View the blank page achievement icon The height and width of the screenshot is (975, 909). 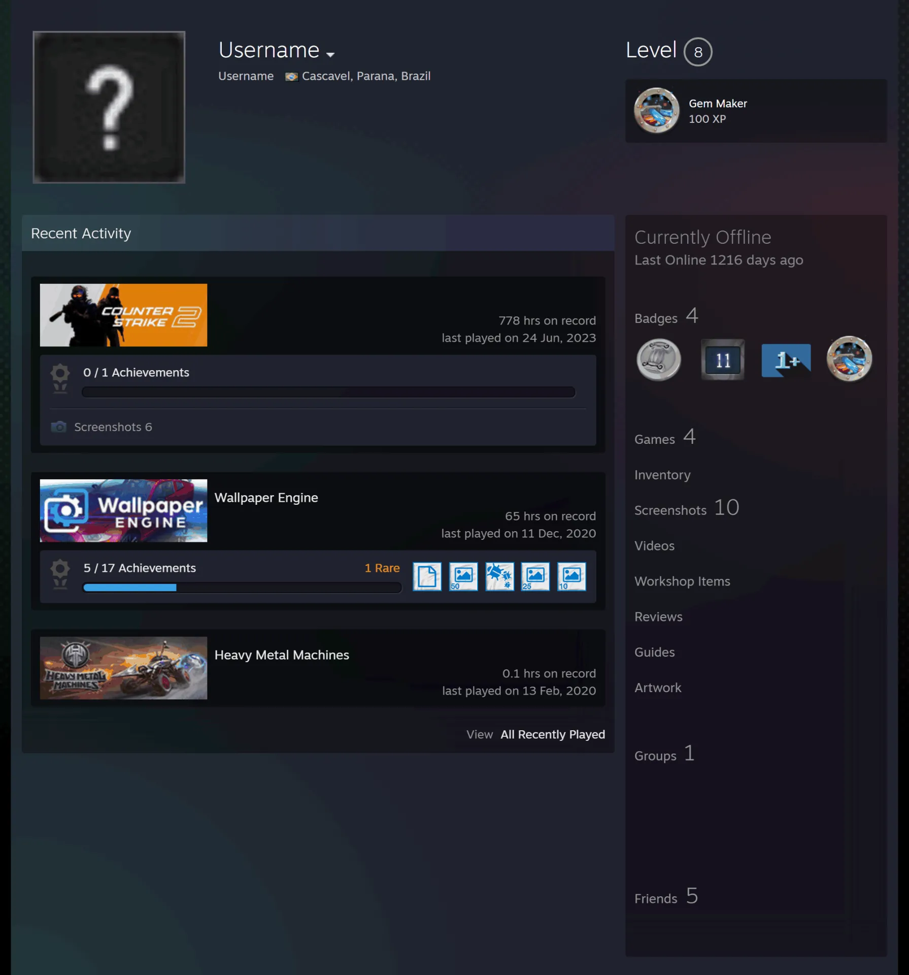[x=427, y=576]
